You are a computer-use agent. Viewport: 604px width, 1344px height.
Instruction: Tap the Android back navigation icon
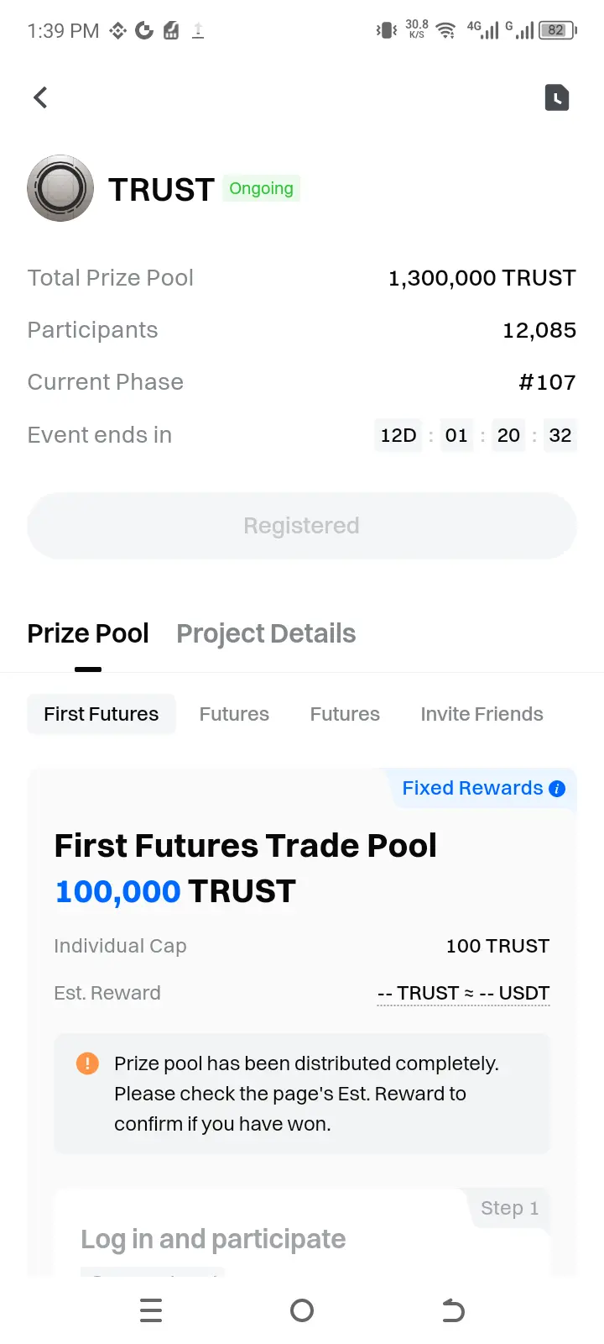click(x=453, y=1310)
